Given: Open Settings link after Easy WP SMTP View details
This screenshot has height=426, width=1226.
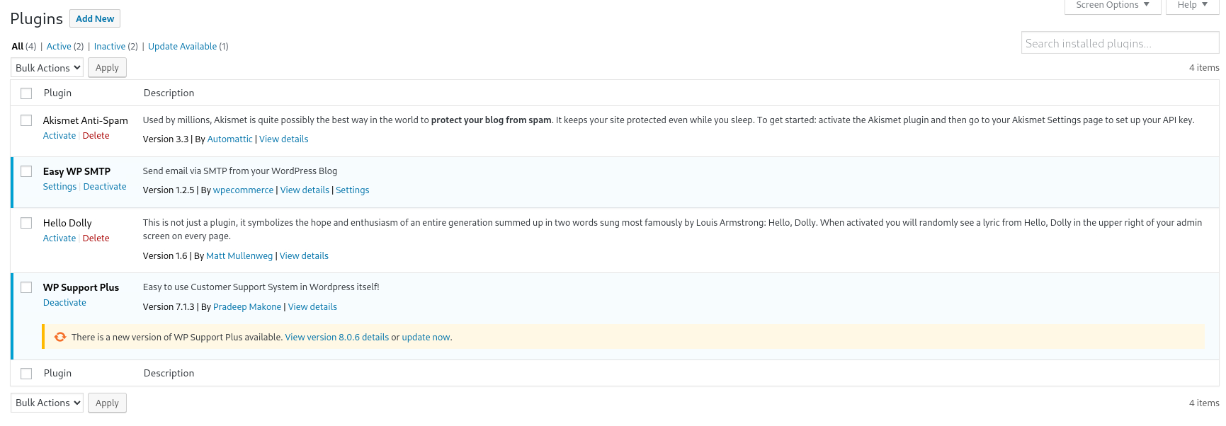Looking at the screenshot, I should (353, 190).
